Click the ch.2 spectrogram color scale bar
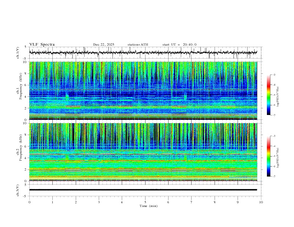294x227 pixels. (x=268, y=156)
